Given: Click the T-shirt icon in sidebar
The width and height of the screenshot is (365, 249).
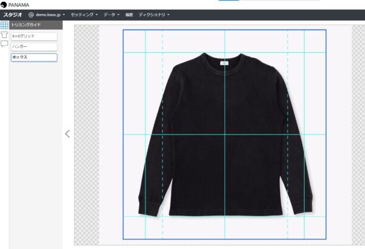Looking at the screenshot, I should tap(4, 35).
